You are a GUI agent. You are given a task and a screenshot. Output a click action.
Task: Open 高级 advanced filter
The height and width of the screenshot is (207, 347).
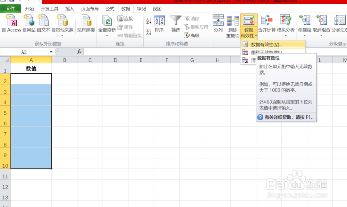192,35
